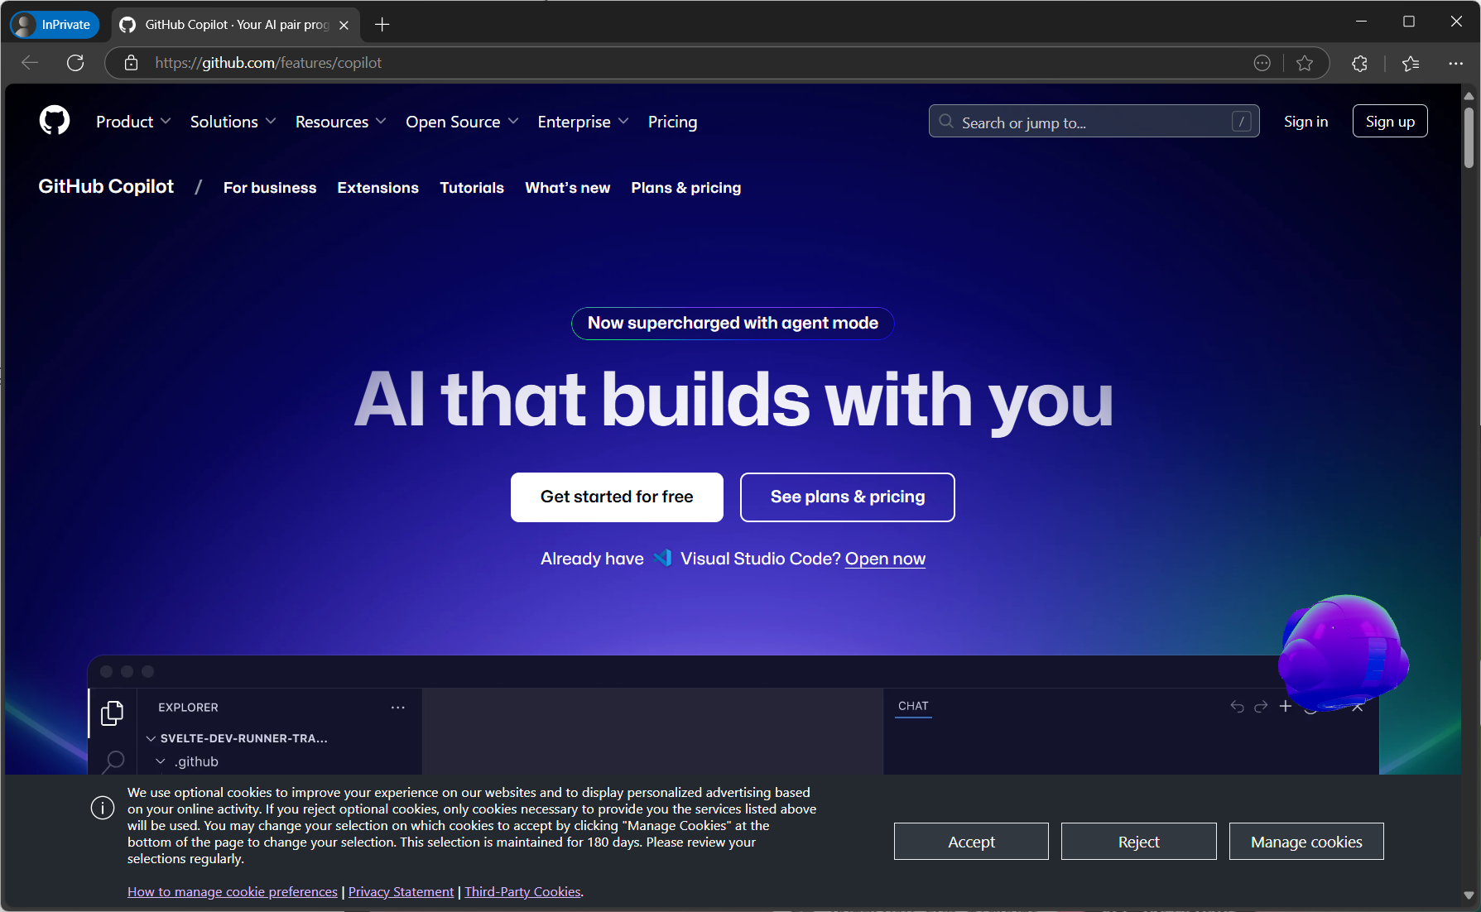Start new chat with plus icon
The height and width of the screenshot is (912, 1481).
pyautogui.click(x=1285, y=706)
